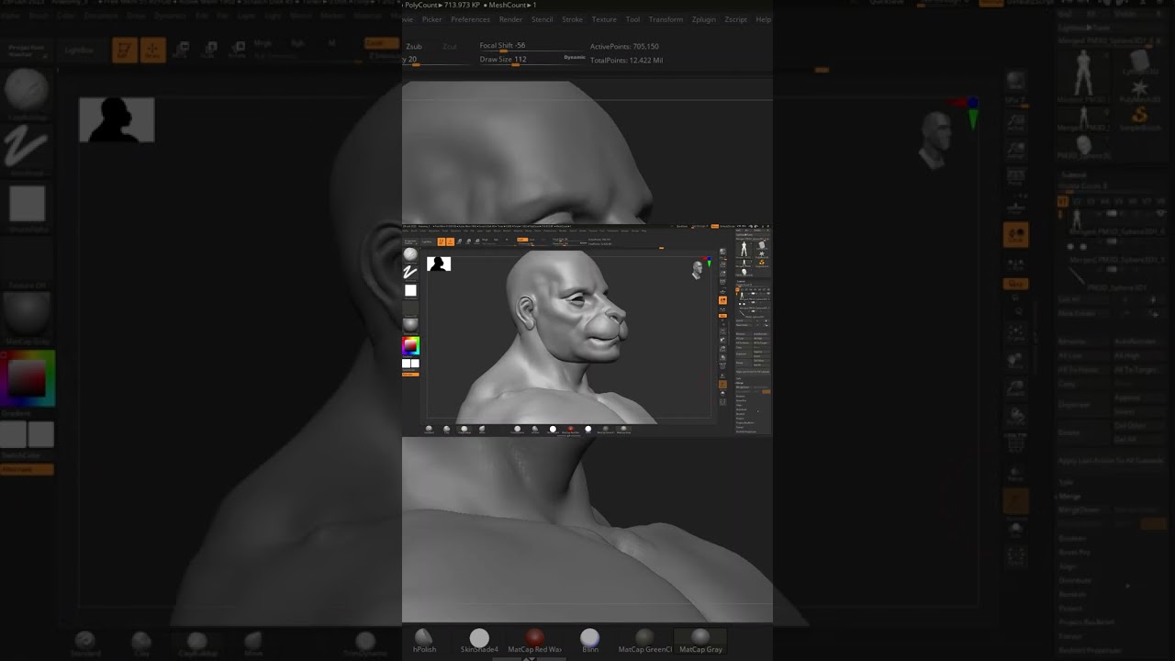Open the alpha square in small inset

coord(410,290)
